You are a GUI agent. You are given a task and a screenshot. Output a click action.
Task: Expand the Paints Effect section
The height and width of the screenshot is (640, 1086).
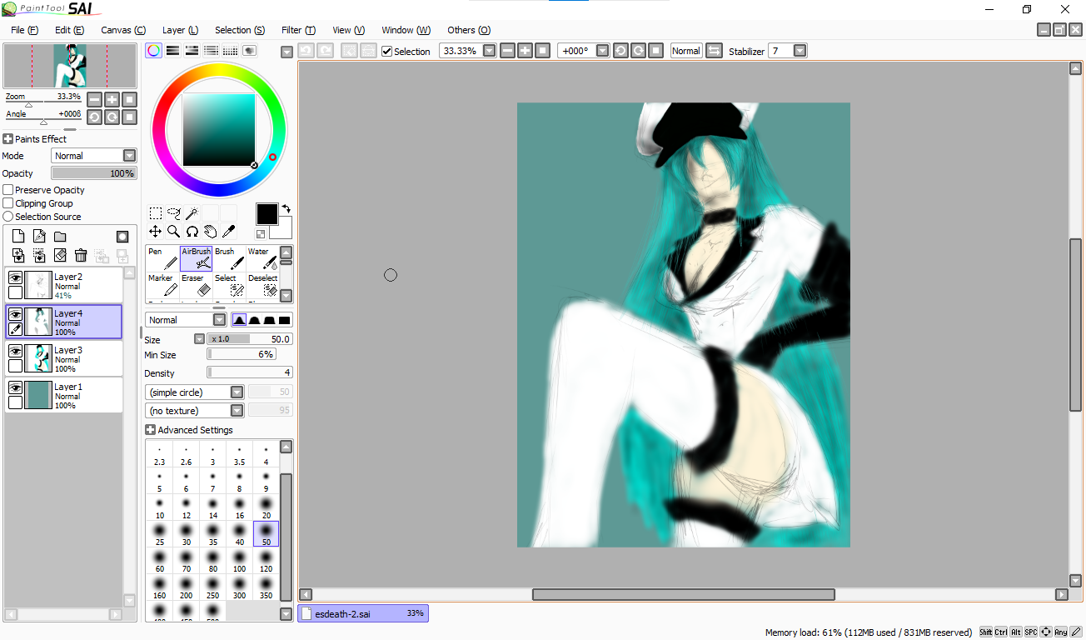(x=8, y=139)
